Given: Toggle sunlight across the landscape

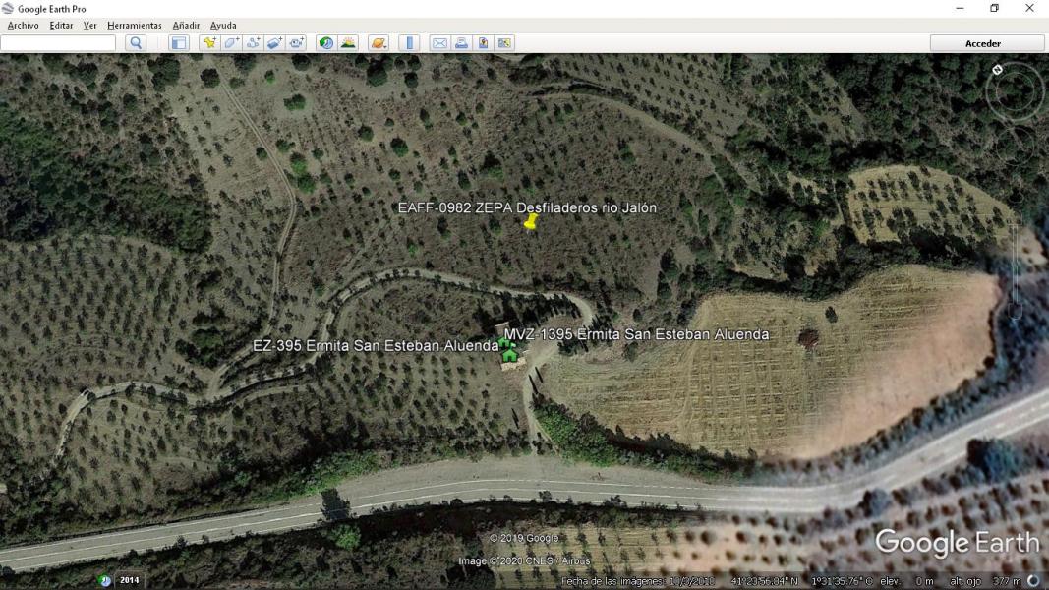Looking at the screenshot, I should click(x=348, y=43).
